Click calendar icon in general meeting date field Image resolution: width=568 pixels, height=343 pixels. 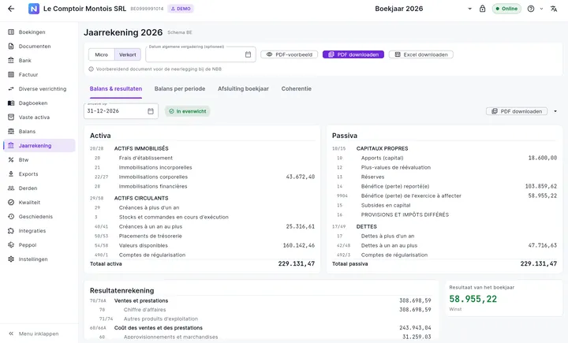pos(248,54)
